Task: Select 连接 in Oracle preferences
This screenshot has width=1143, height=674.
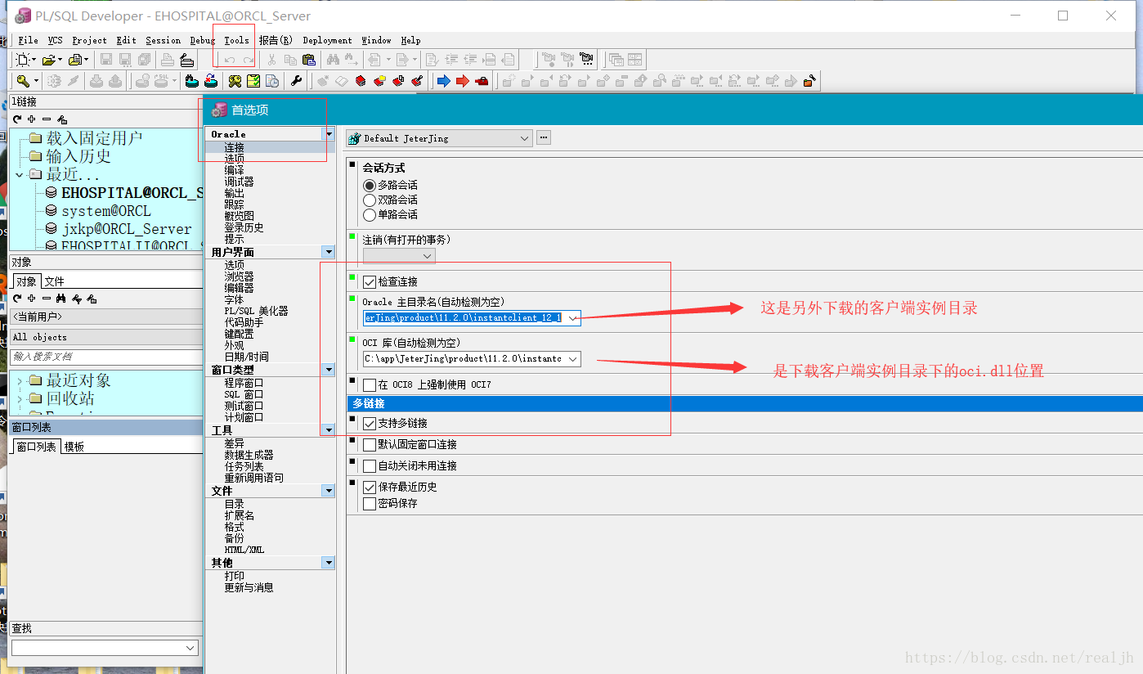Action: coord(235,147)
